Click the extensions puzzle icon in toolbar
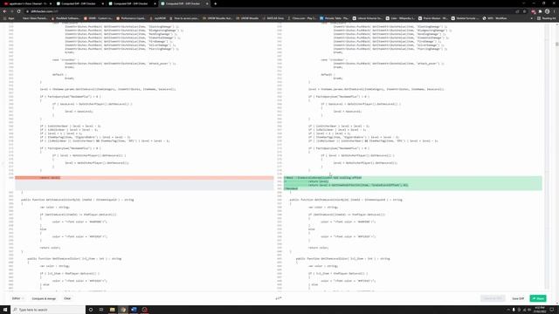This screenshot has height=314, width=559. pos(540,11)
